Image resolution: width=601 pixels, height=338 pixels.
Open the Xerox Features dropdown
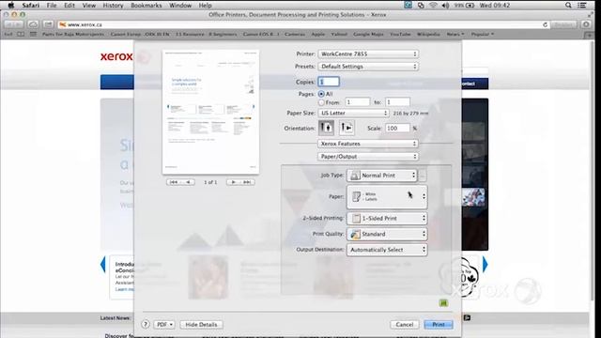coord(368,144)
